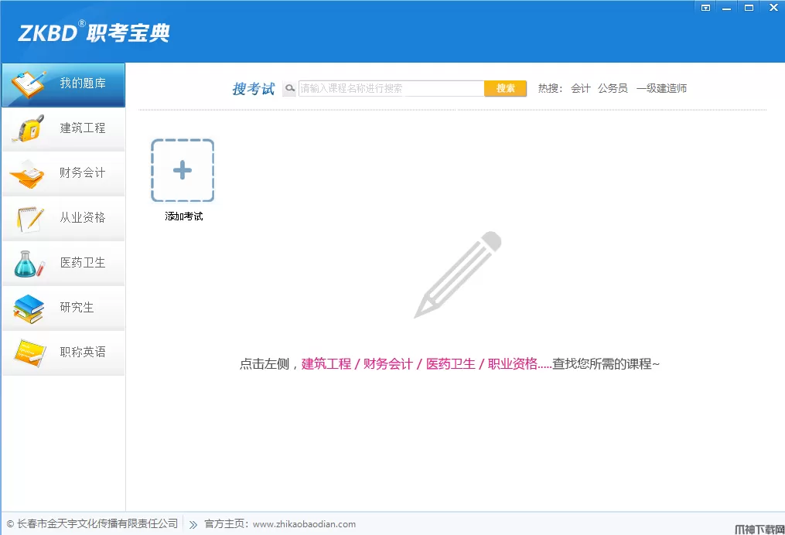785x535 pixels.
Task: Choose 从业资格 in the left sidebar
Action: 63,219
